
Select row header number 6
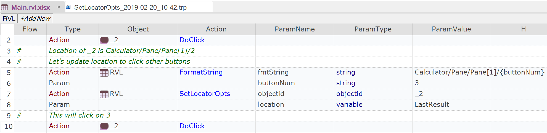point(9,83)
